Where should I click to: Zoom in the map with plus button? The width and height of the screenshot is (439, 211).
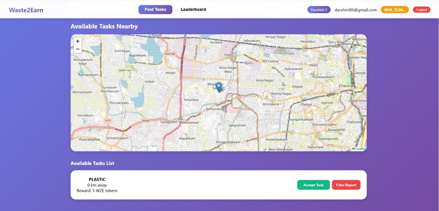coord(77,41)
